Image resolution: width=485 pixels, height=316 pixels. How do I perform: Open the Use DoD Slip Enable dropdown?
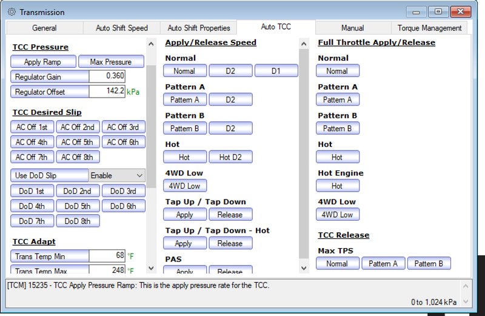coord(117,175)
